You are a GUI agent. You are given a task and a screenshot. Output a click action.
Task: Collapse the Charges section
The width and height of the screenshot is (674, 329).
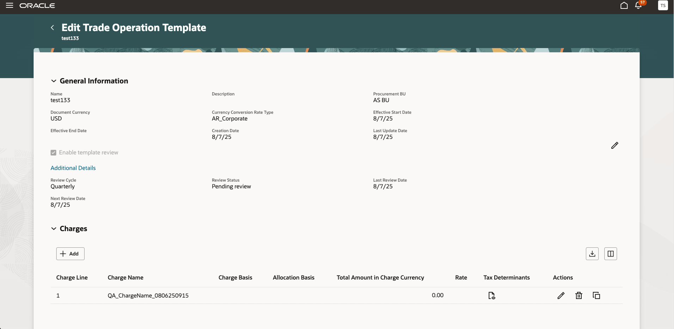coord(54,229)
